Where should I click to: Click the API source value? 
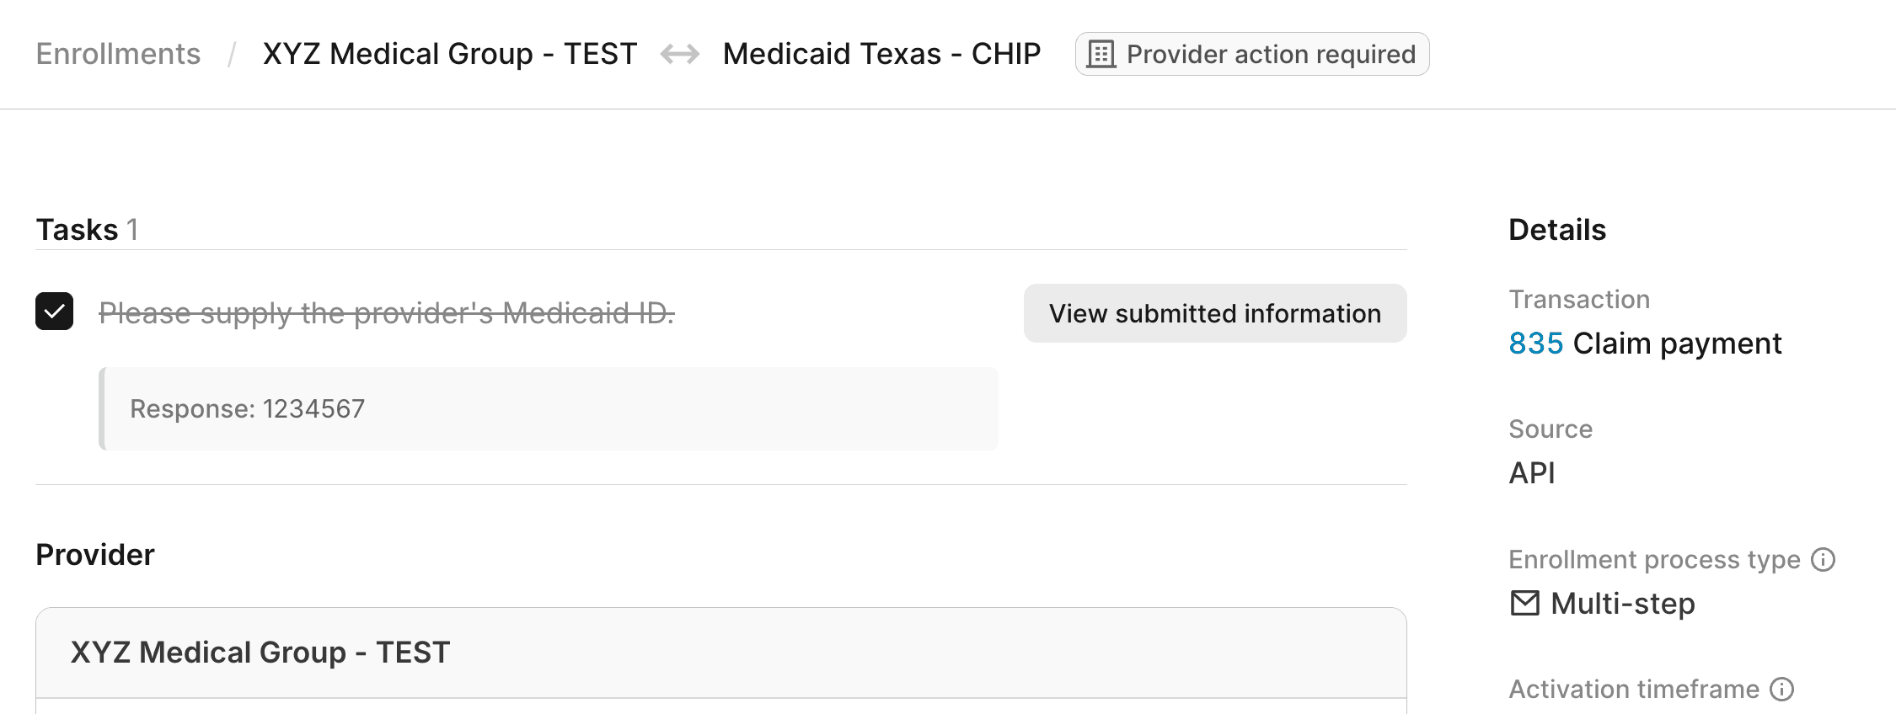(1531, 473)
